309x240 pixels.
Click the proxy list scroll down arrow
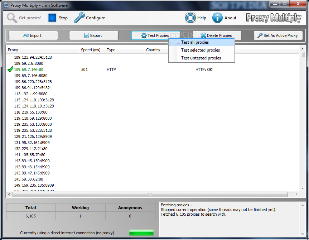pyautogui.click(x=303, y=188)
